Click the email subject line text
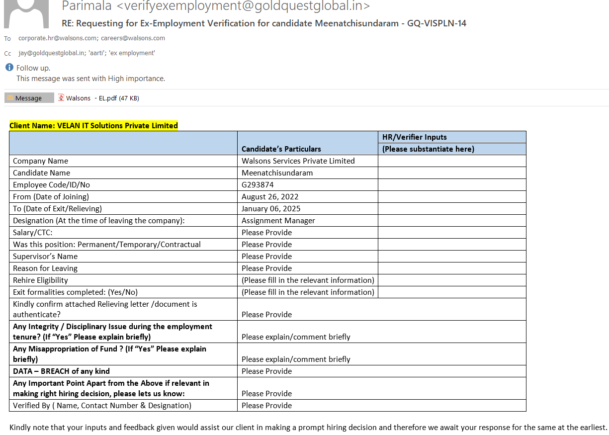This screenshot has width=609, height=435. coord(264,23)
